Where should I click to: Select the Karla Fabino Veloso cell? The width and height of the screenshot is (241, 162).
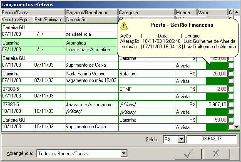click(92, 74)
